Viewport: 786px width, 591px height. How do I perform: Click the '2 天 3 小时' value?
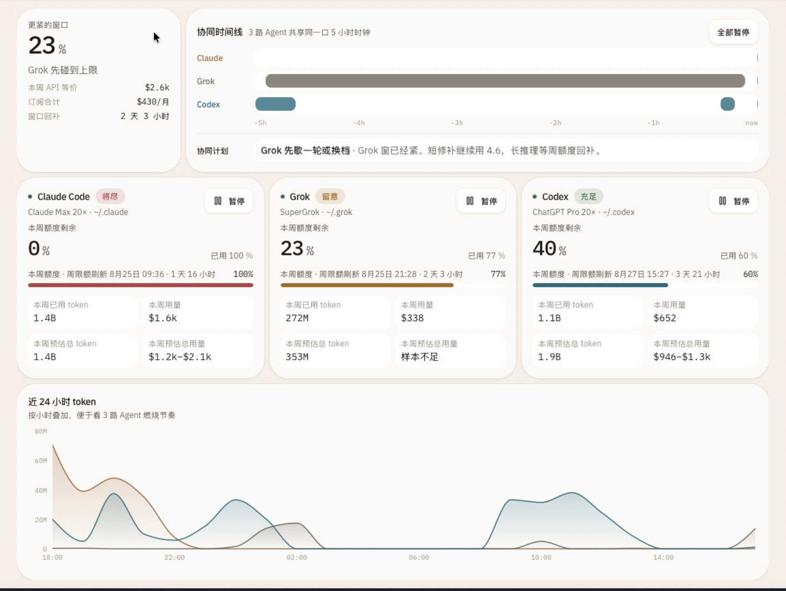(x=145, y=116)
